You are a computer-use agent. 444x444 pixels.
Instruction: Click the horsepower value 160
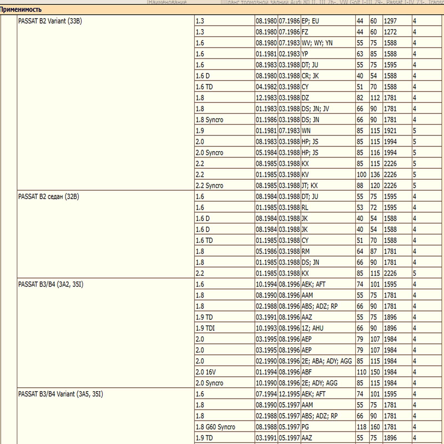[376, 427]
